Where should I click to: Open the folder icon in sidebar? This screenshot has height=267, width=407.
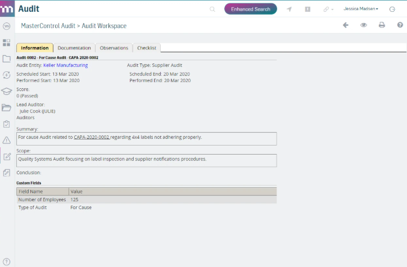[7, 58]
